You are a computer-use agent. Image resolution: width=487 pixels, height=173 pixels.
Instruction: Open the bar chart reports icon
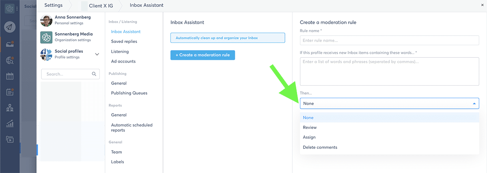(x=10, y=124)
